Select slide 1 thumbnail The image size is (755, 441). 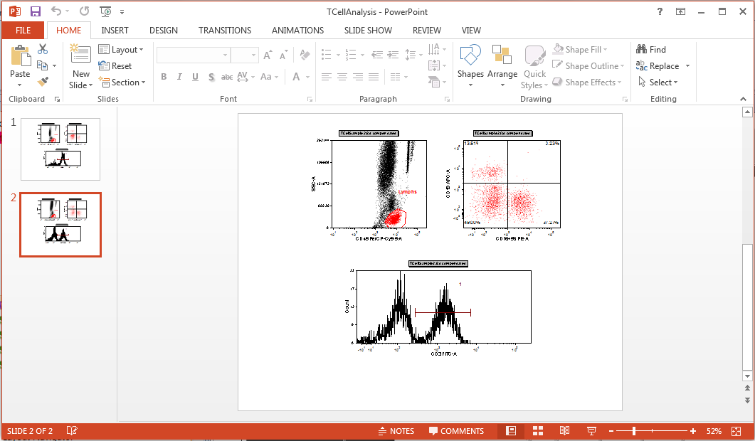click(x=60, y=149)
